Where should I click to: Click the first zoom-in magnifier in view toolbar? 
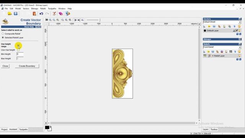point(50,20)
